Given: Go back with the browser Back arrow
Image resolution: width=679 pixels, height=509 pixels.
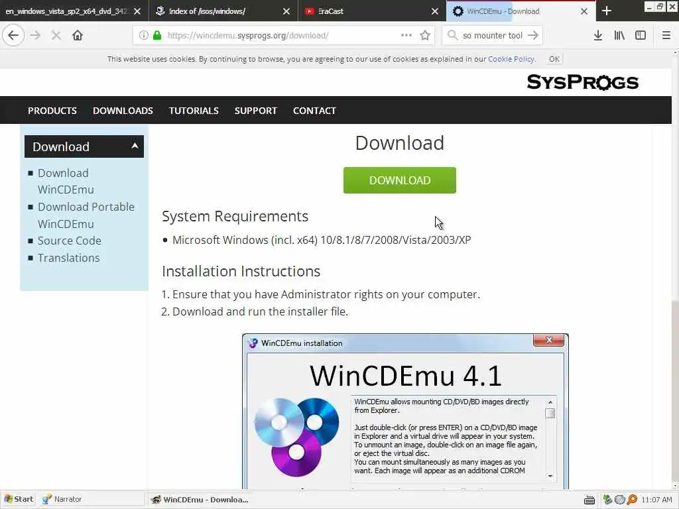Looking at the screenshot, I should coord(13,35).
